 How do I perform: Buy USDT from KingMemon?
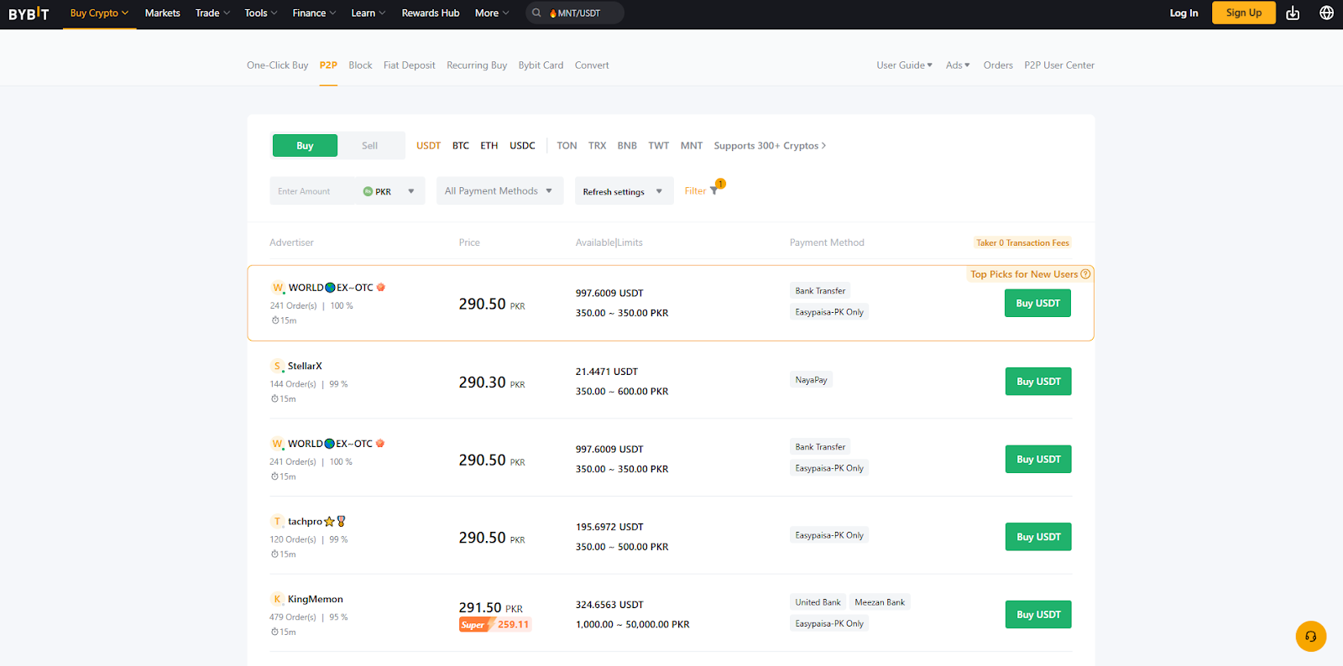point(1037,615)
